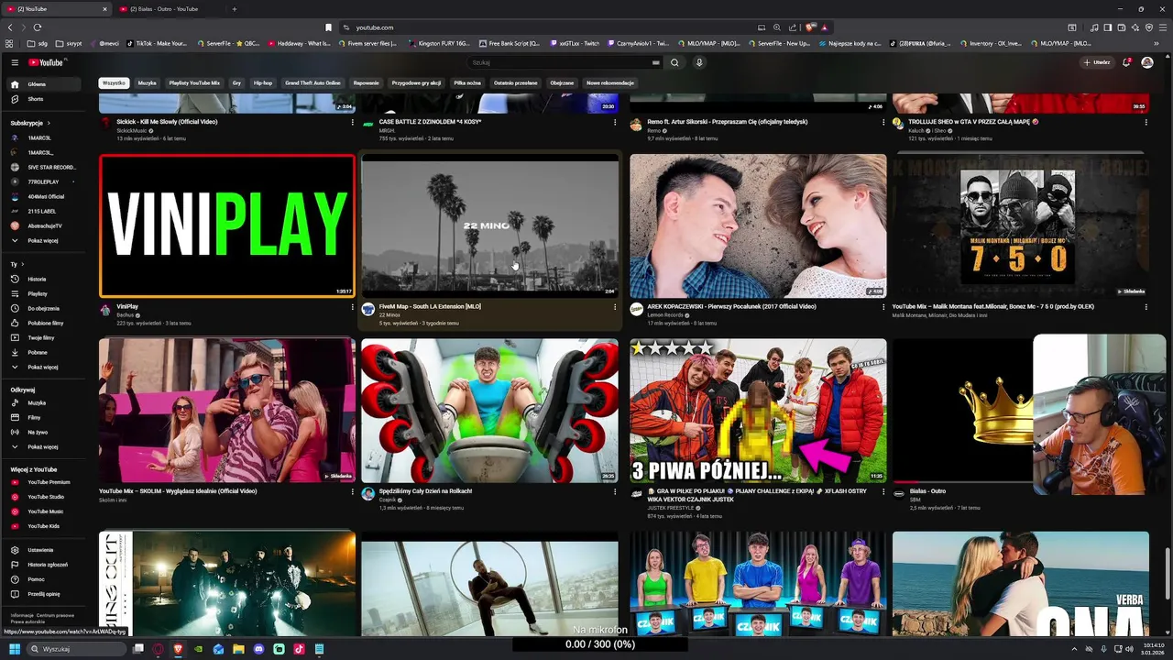1173x660 pixels.
Task: Open options for SKOLIM YouTube Mix
Action: (x=352, y=491)
